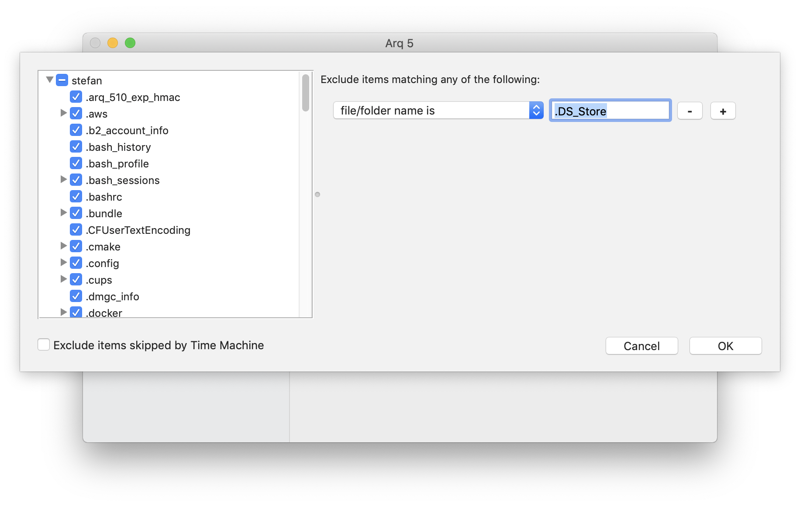
Task: Remove the exclusion rule with minus button
Action: point(690,111)
